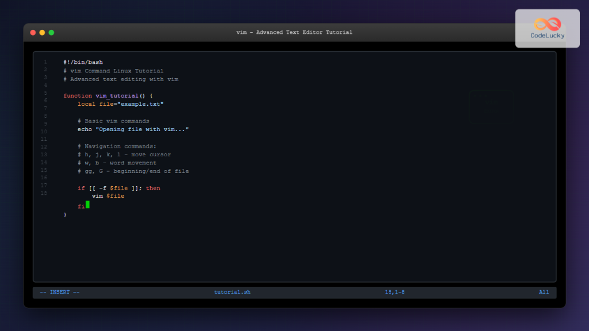
Task: Click the vim cursor block on line 19
Action: [87, 204]
